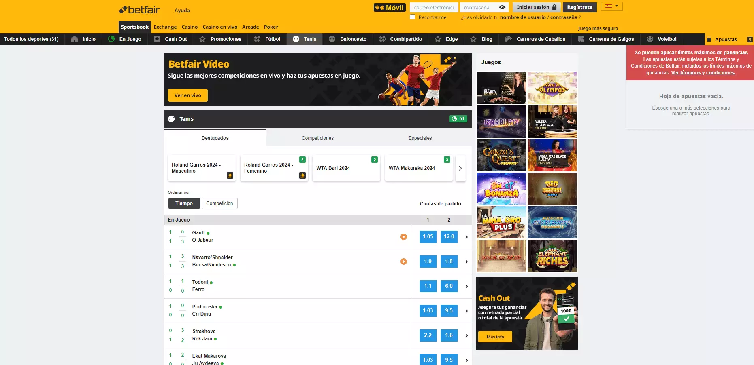The height and width of the screenshot is (365, 754).
Task: Expand the Todoni vs Ferro match
Action: click(466, 286)
